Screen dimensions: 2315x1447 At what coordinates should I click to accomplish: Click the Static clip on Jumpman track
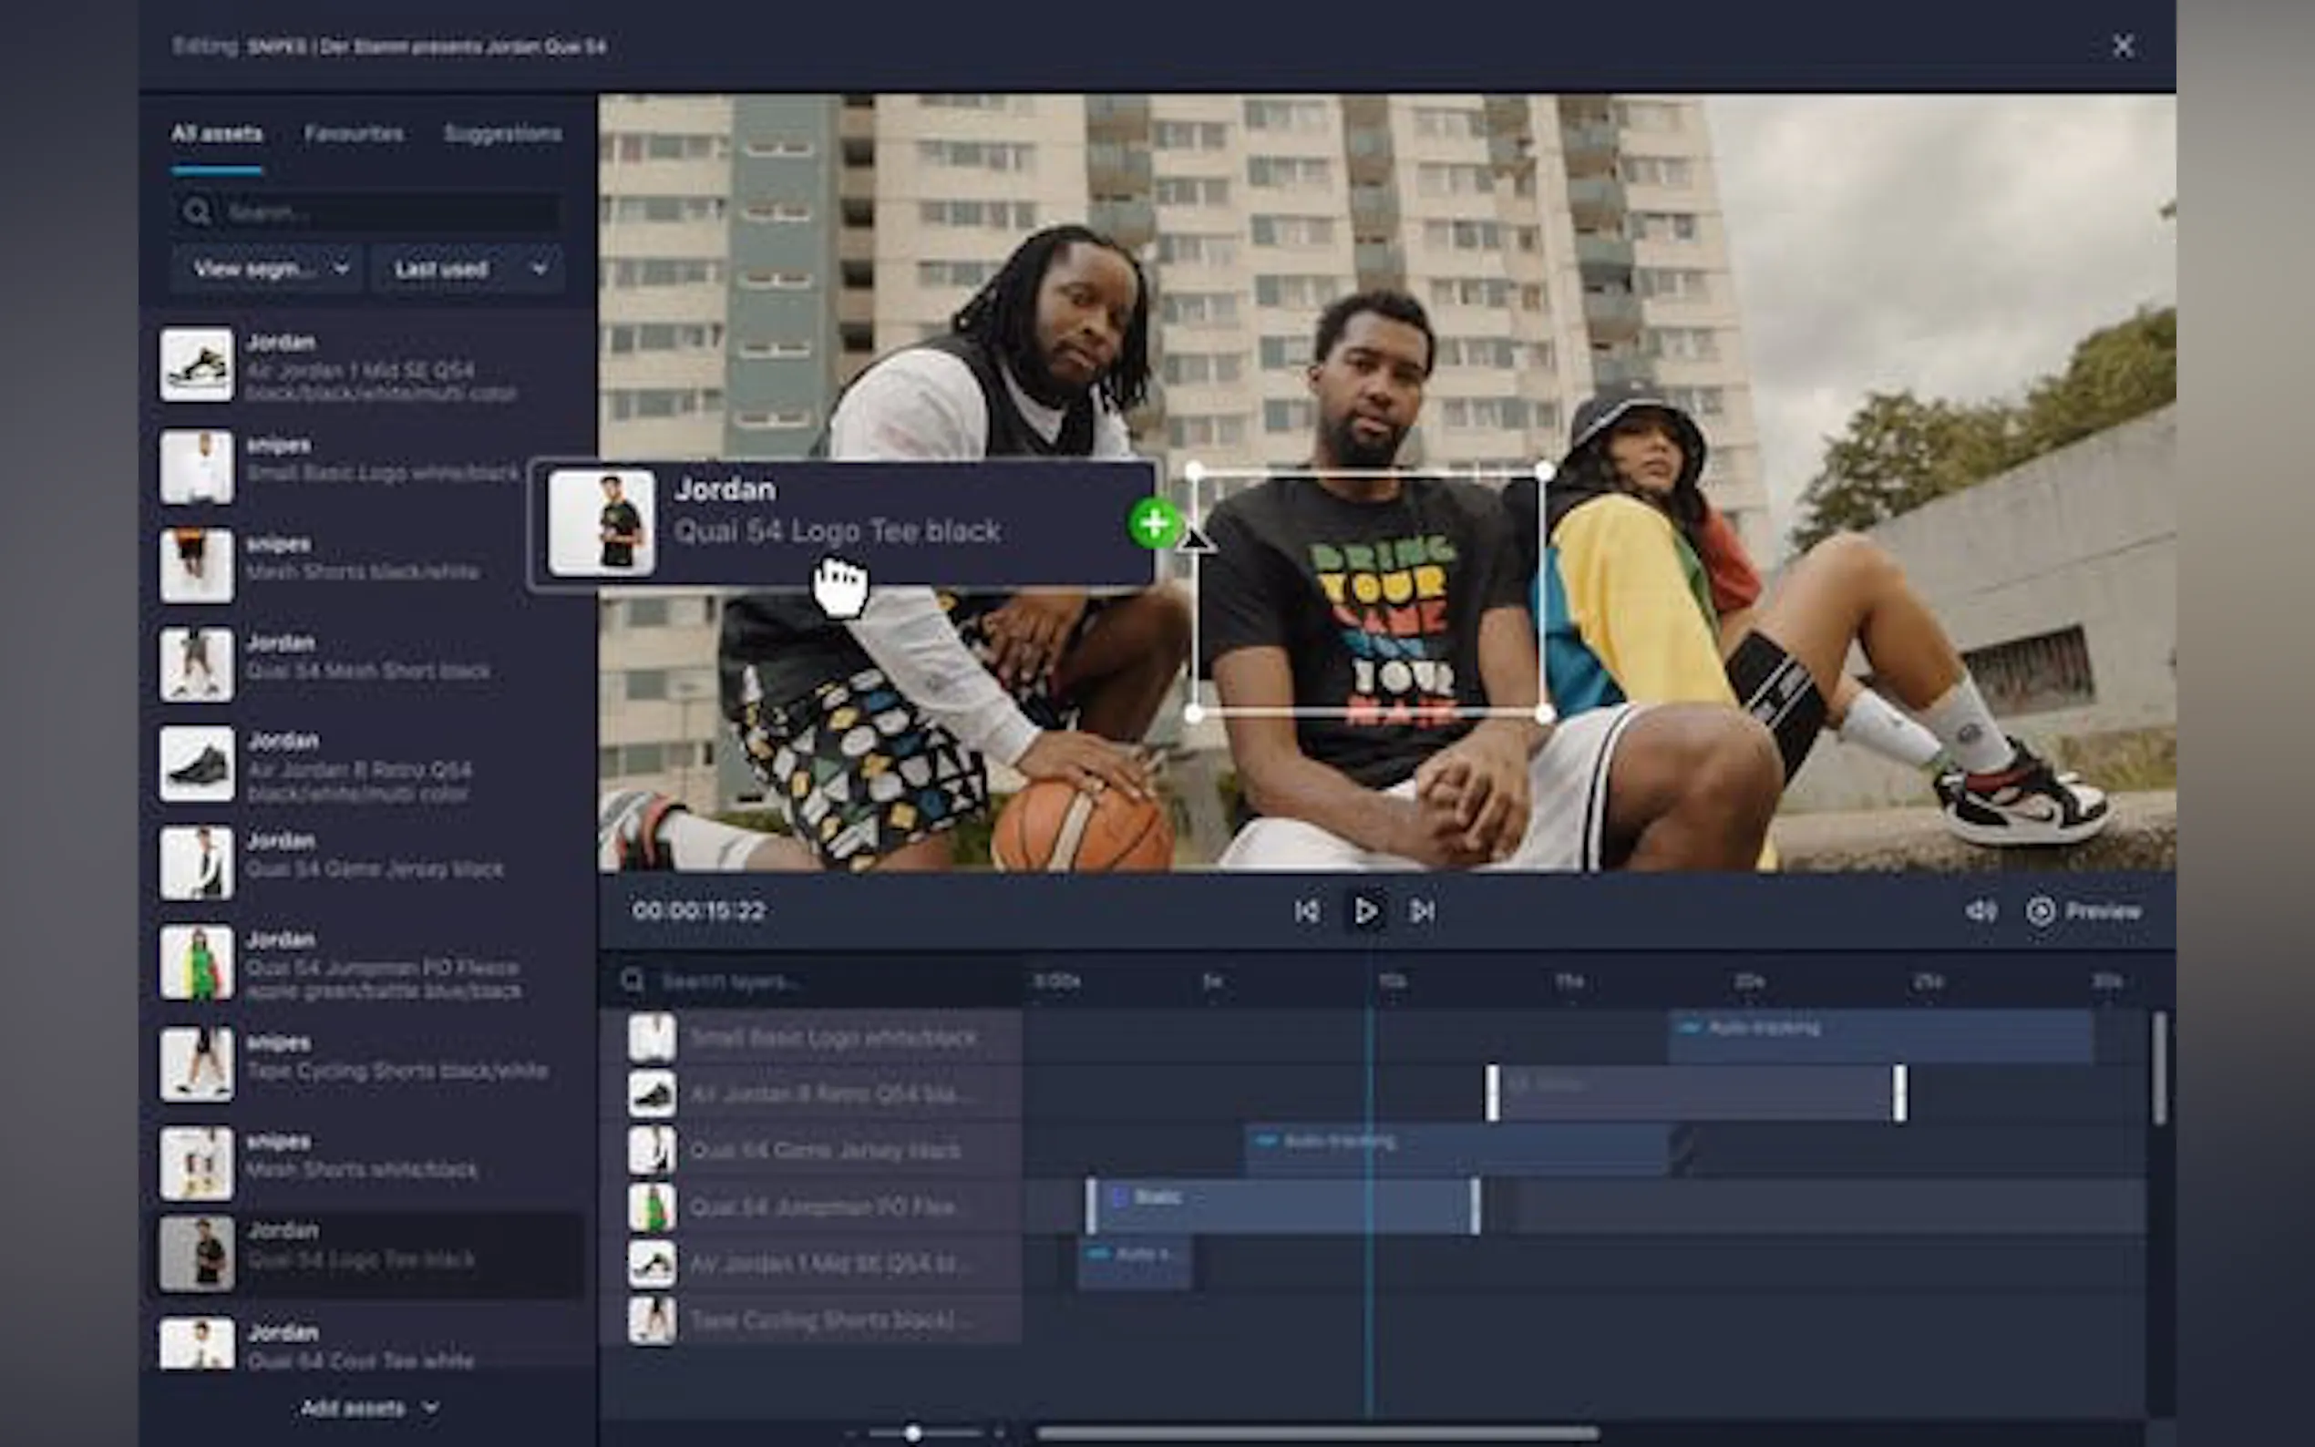tap(1282, 1206)
